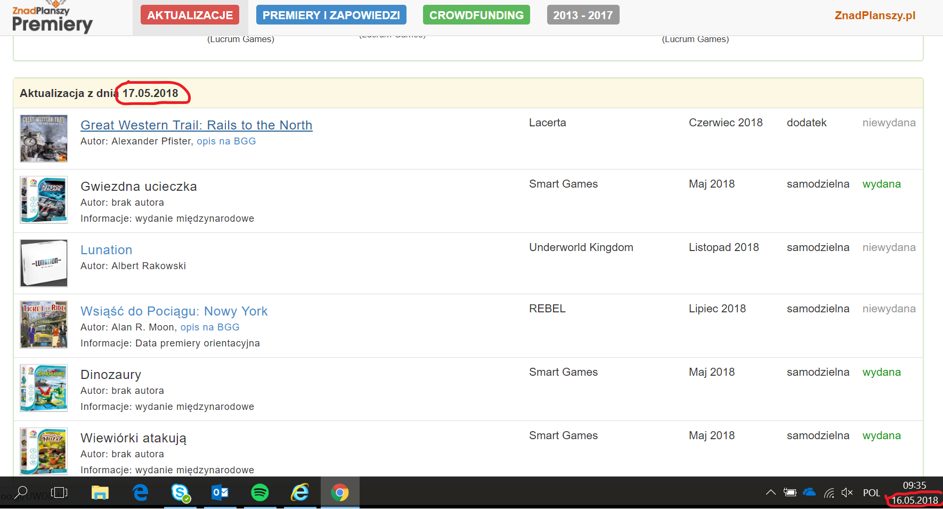This screenshot has height=509, width=943.
Task: Open BGG description for Wsiąść do Pociągu
Action: pyautogui.click(x=210, y=327)
